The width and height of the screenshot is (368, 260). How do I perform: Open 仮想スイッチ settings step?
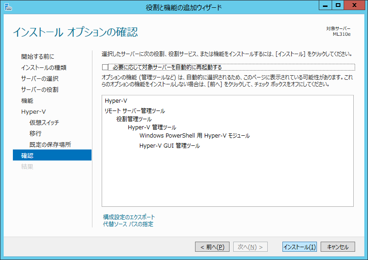[44, 123]
